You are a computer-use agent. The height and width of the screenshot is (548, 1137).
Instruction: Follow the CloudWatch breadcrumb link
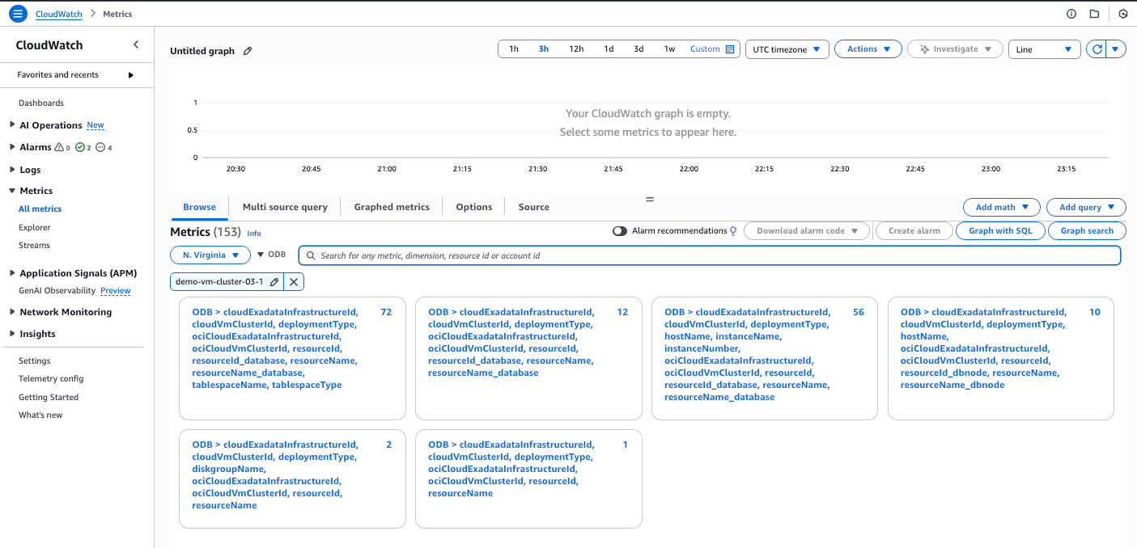(57, 13)
